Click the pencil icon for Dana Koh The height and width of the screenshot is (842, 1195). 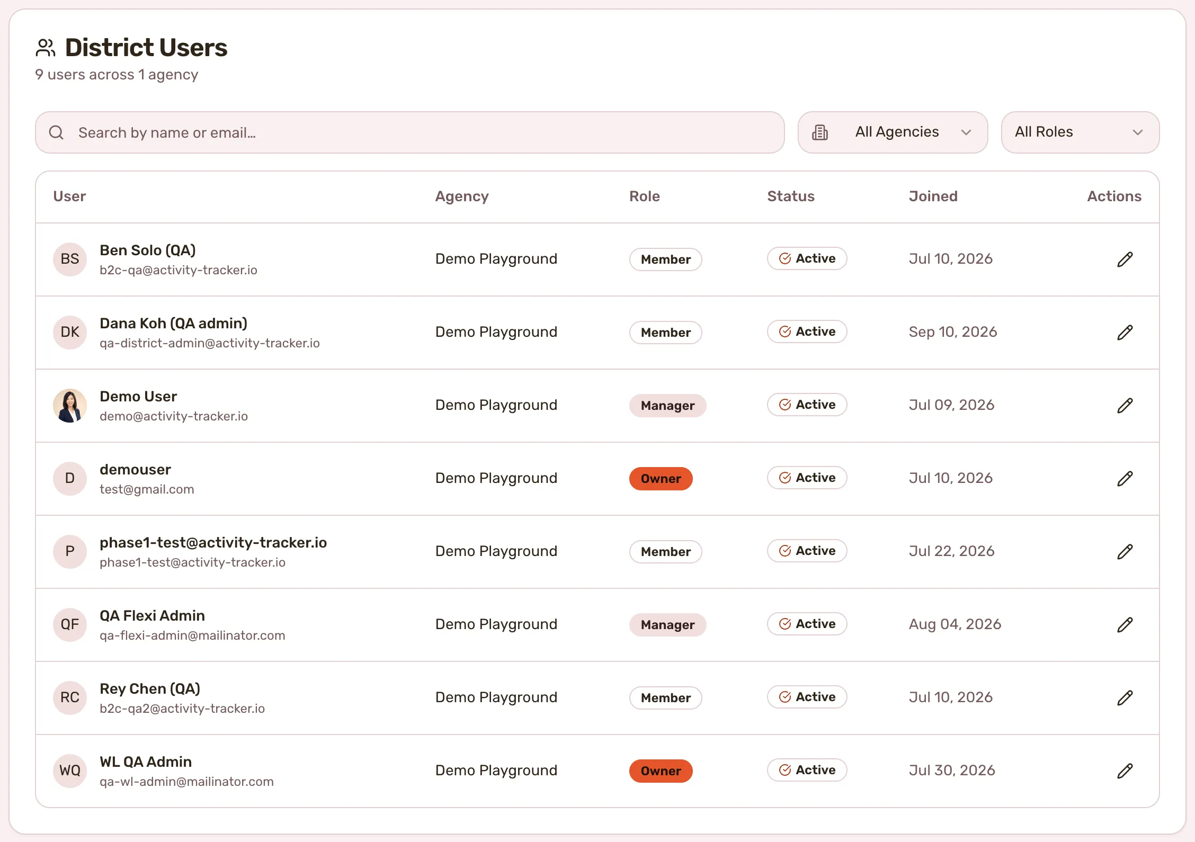click(1125, 333)
